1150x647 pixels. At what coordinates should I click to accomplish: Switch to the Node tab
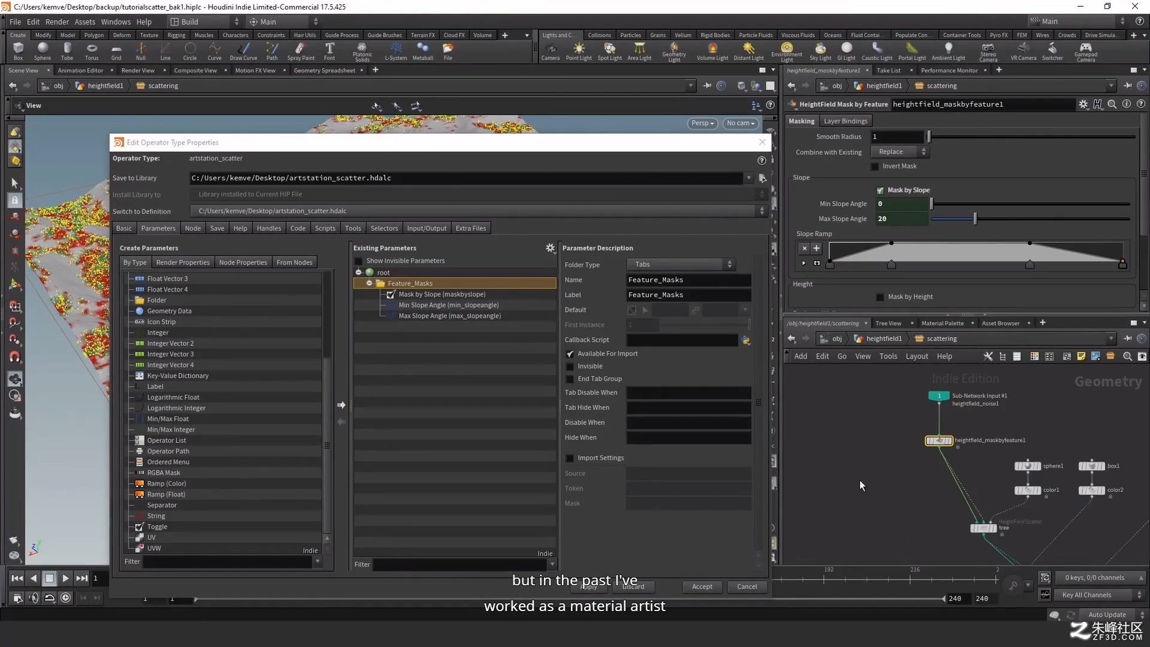pyautogui.click(x=193, y=228)
